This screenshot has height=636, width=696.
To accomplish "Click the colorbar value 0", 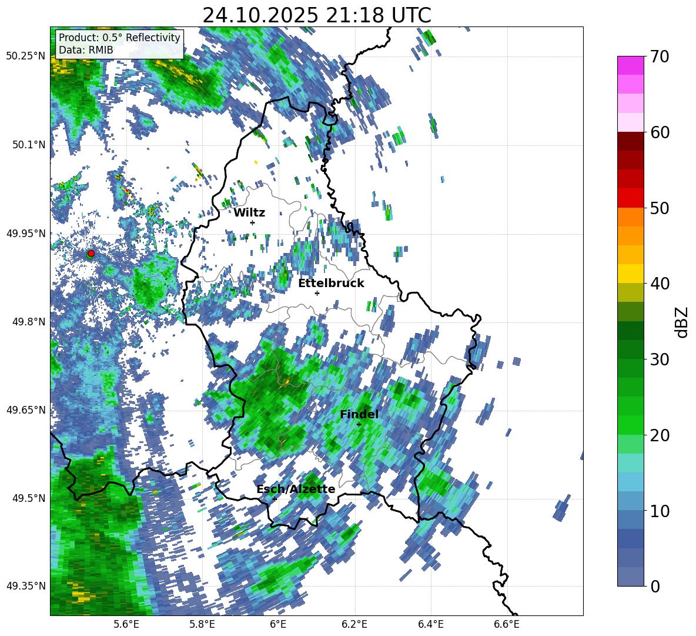I will [x=655, y=586].
